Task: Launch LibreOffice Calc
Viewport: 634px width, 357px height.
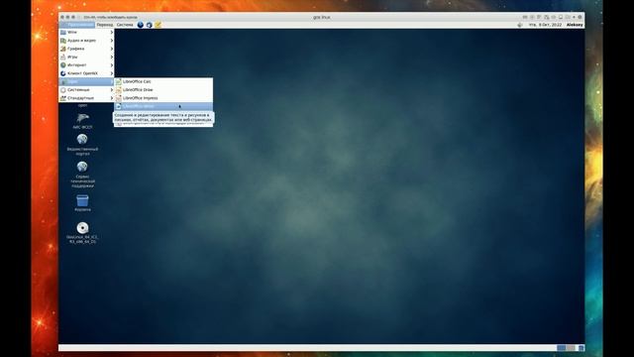Action: 163,81
